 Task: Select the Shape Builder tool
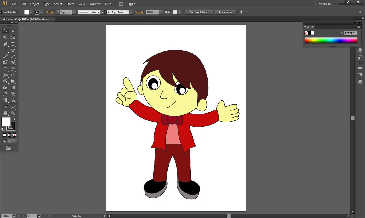coord(5,81)
